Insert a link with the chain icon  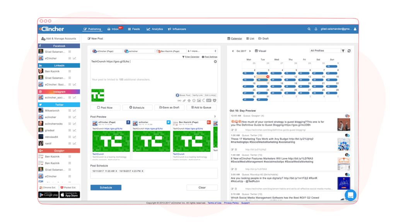tap(179, 101)
